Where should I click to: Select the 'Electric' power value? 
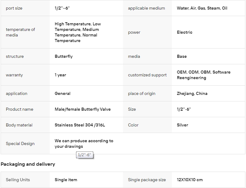(x=184, y=32)
